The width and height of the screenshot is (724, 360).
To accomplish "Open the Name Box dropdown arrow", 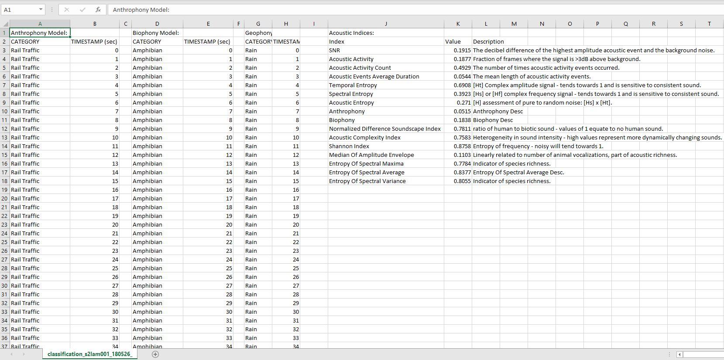I will pos(41,10).
